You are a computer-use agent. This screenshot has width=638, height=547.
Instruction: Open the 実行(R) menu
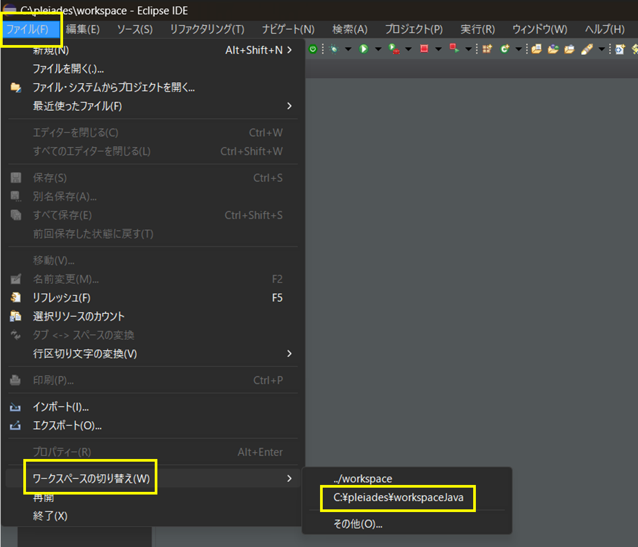[477, 29]
